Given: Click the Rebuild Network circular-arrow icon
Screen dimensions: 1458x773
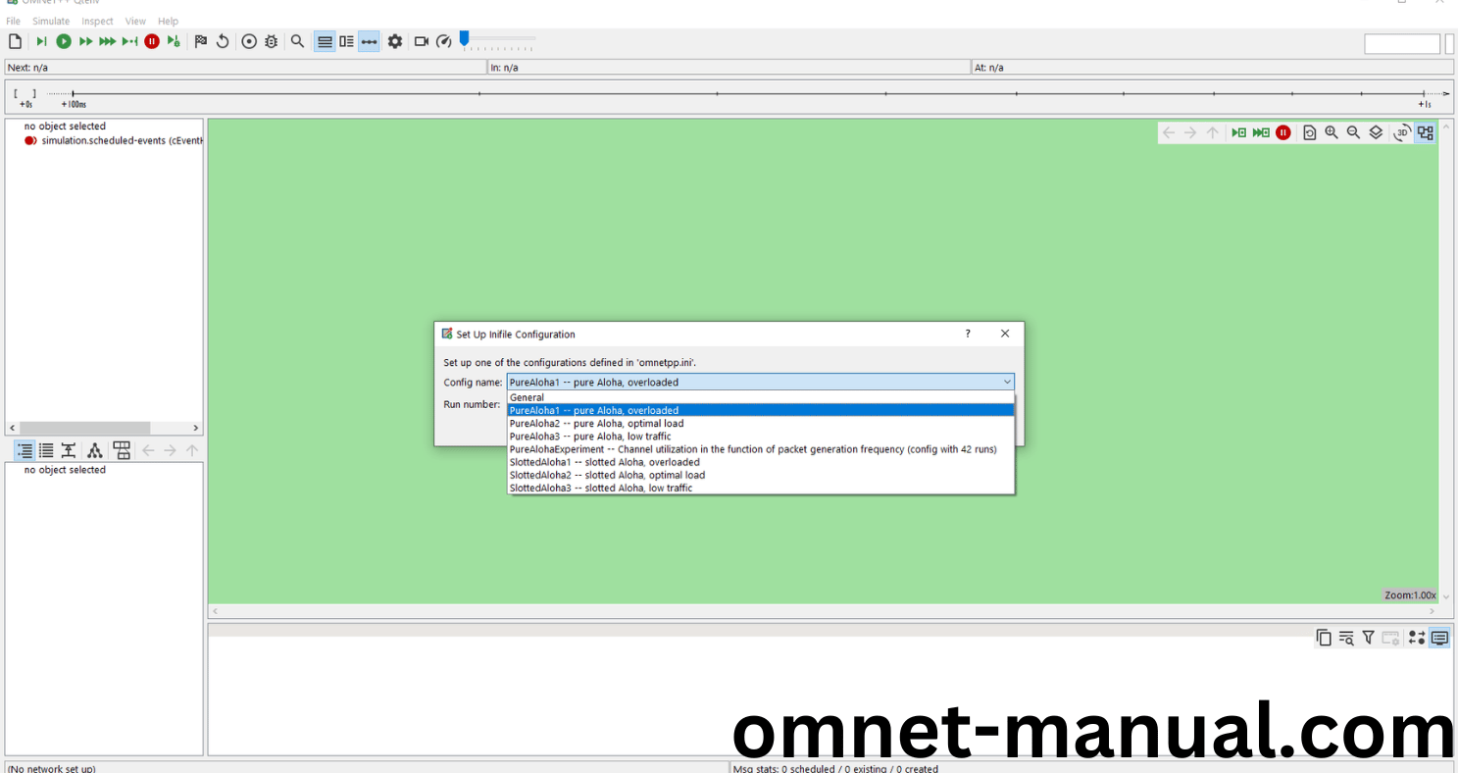Looking at the screenshot, I should (x=223, y=41).
